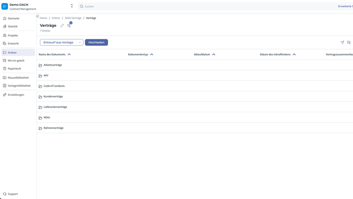
Task: Click the Hochladen button
Action: coord(96,43)
